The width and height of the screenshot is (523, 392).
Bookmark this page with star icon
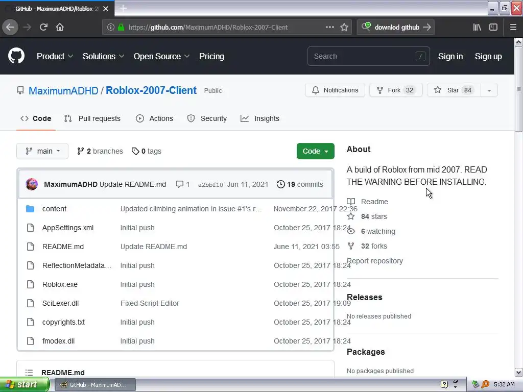coord(344,27)
